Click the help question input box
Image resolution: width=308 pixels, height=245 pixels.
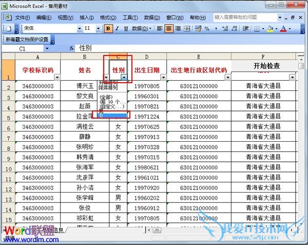245,17
